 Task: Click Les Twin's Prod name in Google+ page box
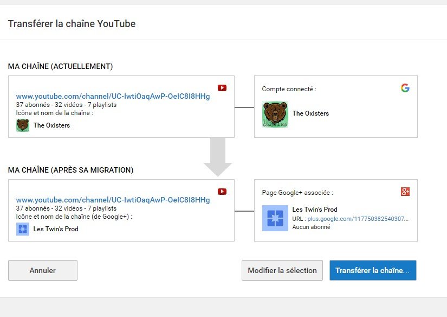click(x=315, y=210)
